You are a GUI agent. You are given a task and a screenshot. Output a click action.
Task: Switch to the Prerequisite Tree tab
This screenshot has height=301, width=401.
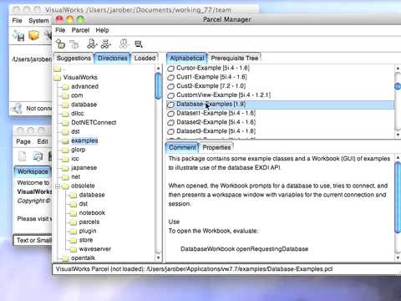pyautogui.click(x=235, y=59)
